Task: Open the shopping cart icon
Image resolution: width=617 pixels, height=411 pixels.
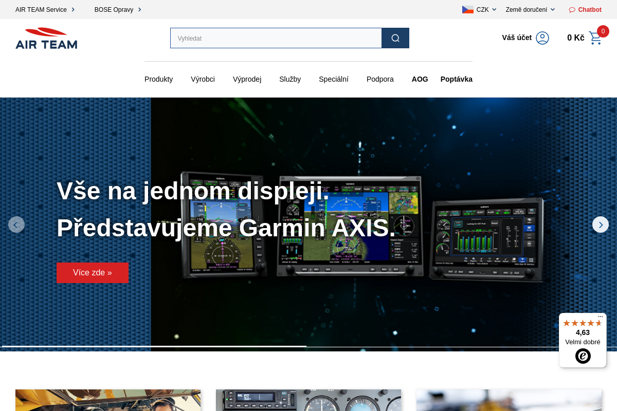Action: [x=595, y=38]
